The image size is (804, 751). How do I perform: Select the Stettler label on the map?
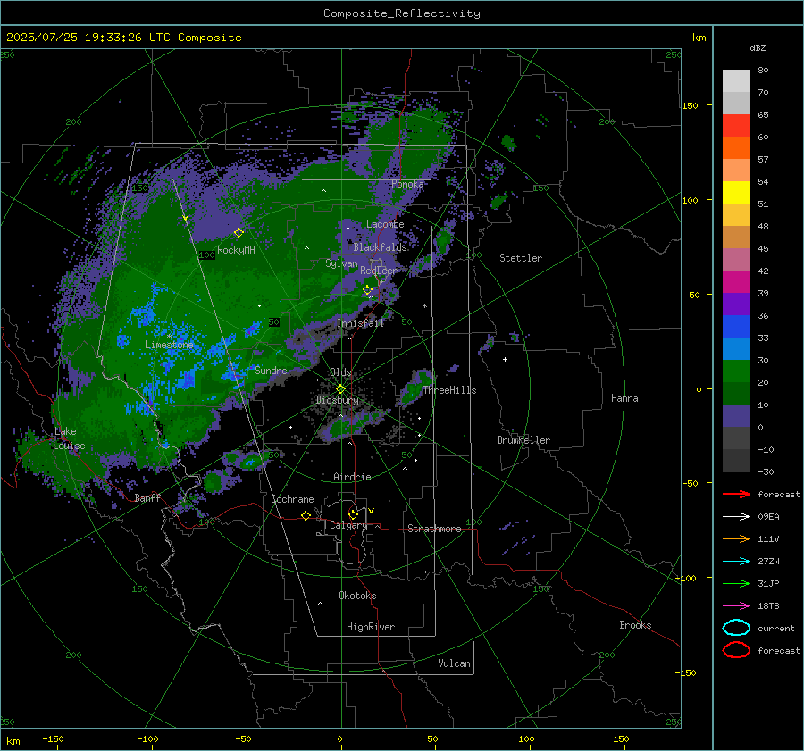coord(521,258)
